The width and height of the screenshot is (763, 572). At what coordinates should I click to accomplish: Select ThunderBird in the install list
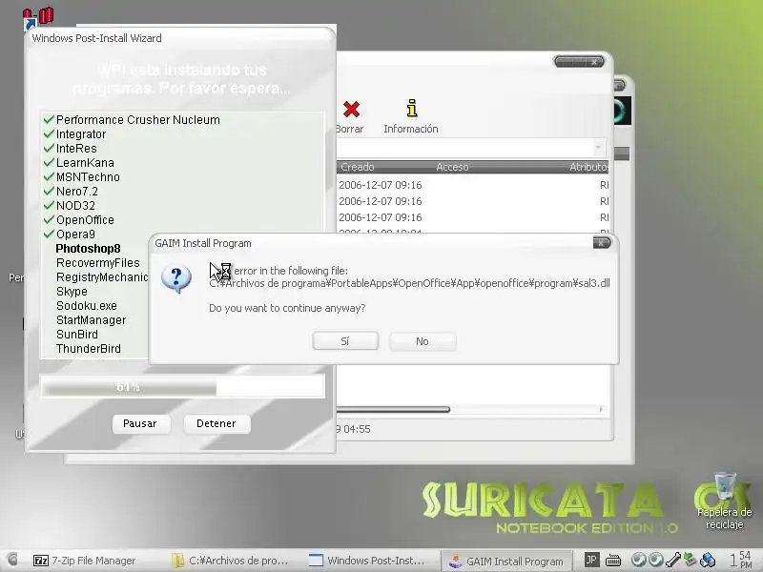[x=88, y=349]
